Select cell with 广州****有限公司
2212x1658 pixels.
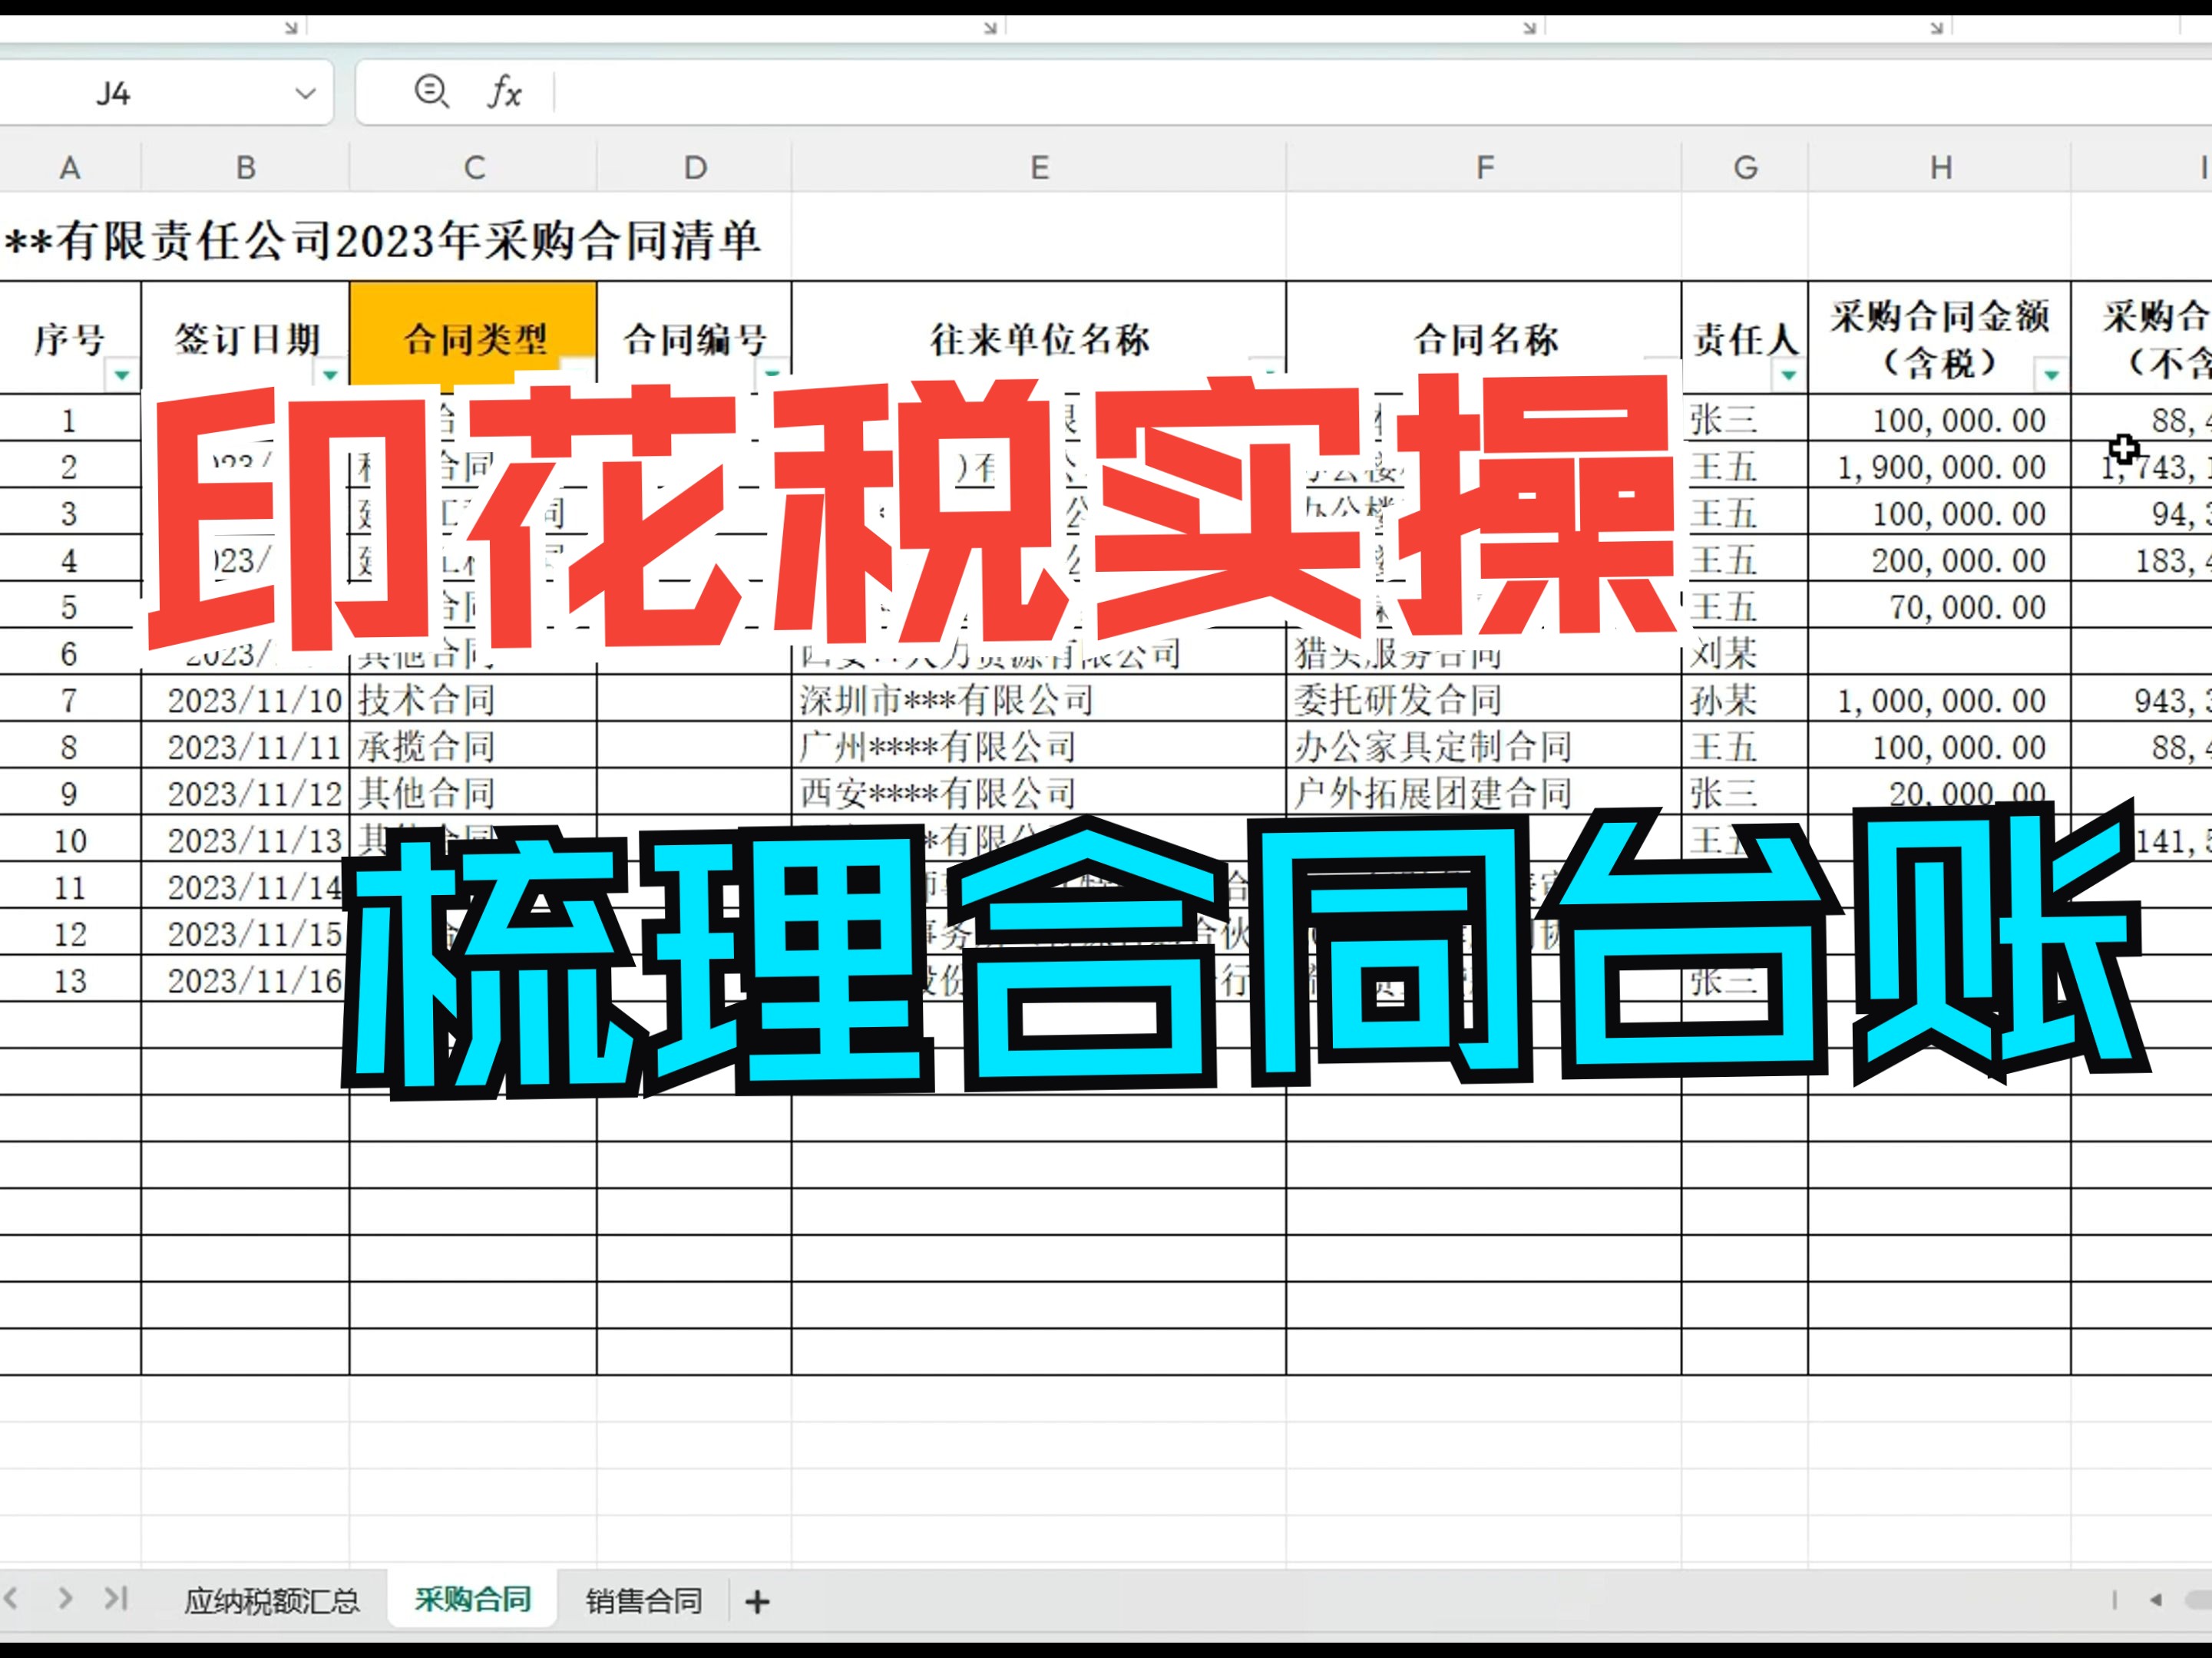tap(1039, 746)
